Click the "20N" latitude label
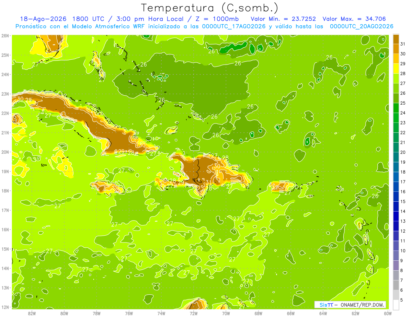The height and width of the screenshot is (318, 412). tap(5, 152)
